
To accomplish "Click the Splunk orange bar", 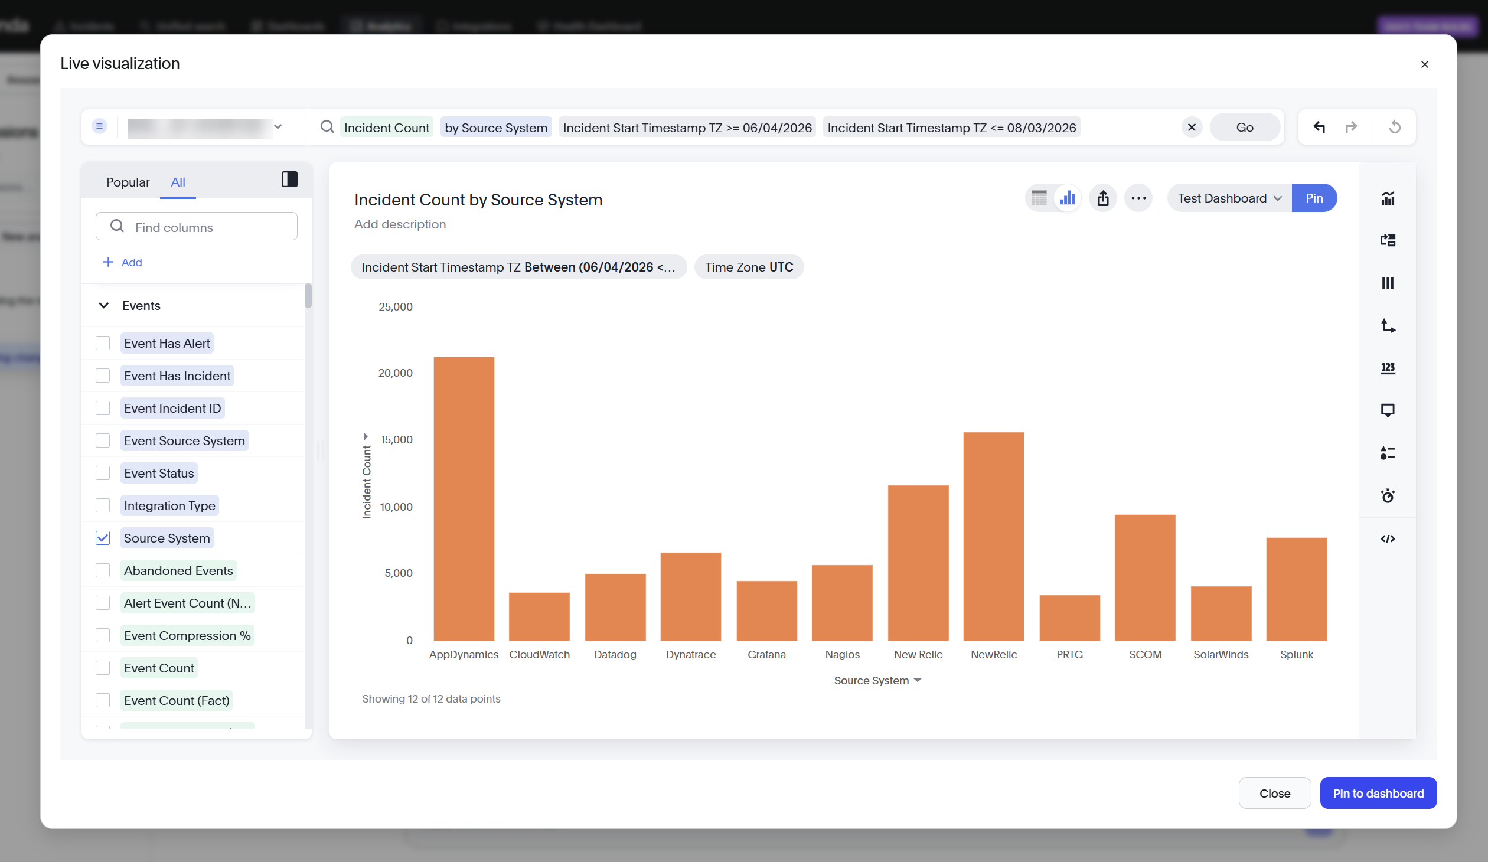I will (x=1297, y=589).
